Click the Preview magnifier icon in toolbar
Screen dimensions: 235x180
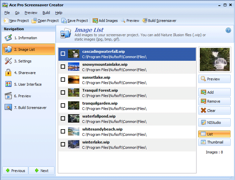tap(123, 20)
